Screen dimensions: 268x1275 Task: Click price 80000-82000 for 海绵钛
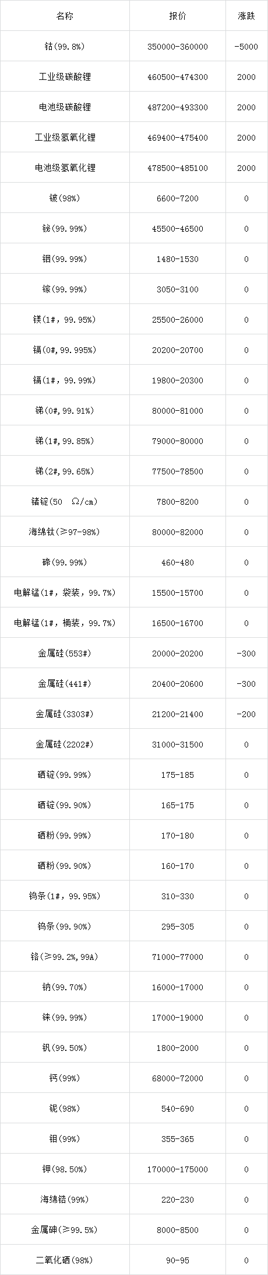coord(178,532)
